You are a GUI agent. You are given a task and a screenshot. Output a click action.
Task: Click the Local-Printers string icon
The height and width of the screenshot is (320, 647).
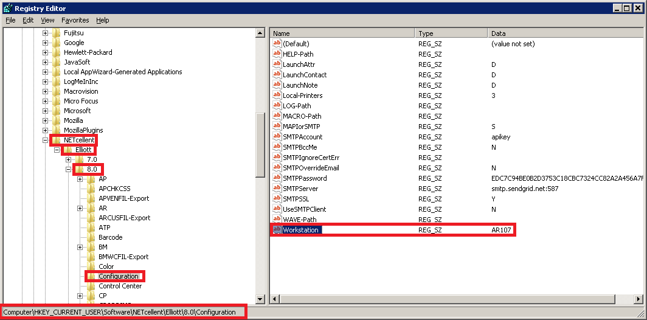[277, 95]
